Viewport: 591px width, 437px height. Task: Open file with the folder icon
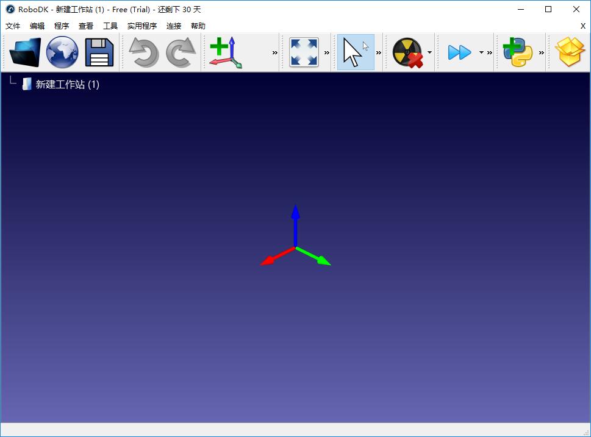pos(25,52)
